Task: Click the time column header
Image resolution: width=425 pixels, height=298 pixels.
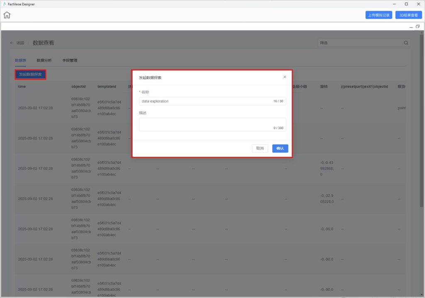Action: point(22,86)
